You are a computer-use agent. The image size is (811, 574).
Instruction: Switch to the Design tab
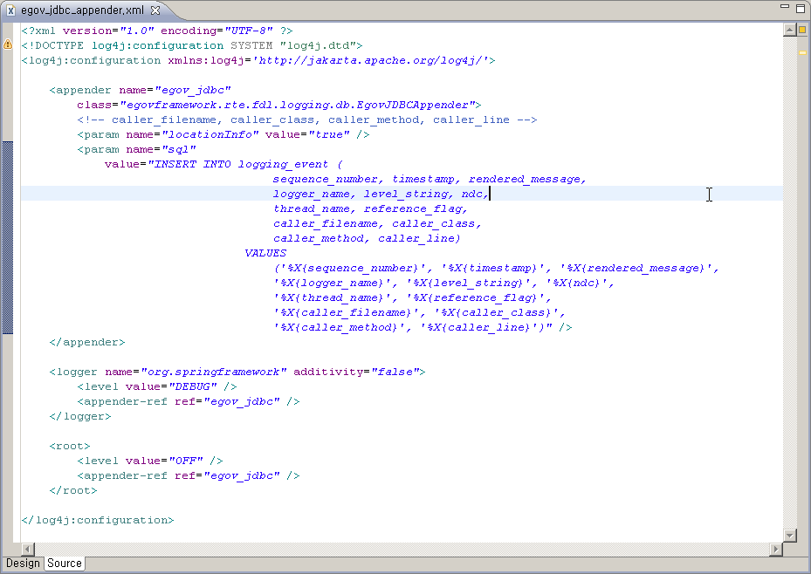(x=23, y=564)
